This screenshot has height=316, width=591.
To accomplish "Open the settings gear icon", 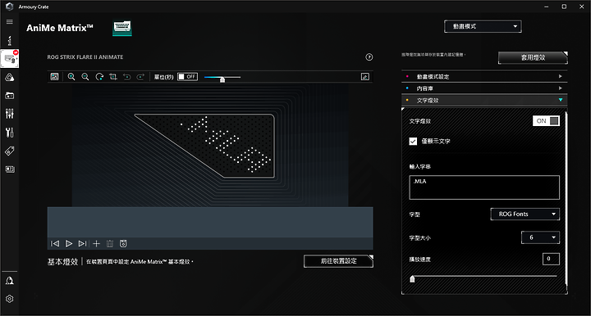I will (9, 299).
